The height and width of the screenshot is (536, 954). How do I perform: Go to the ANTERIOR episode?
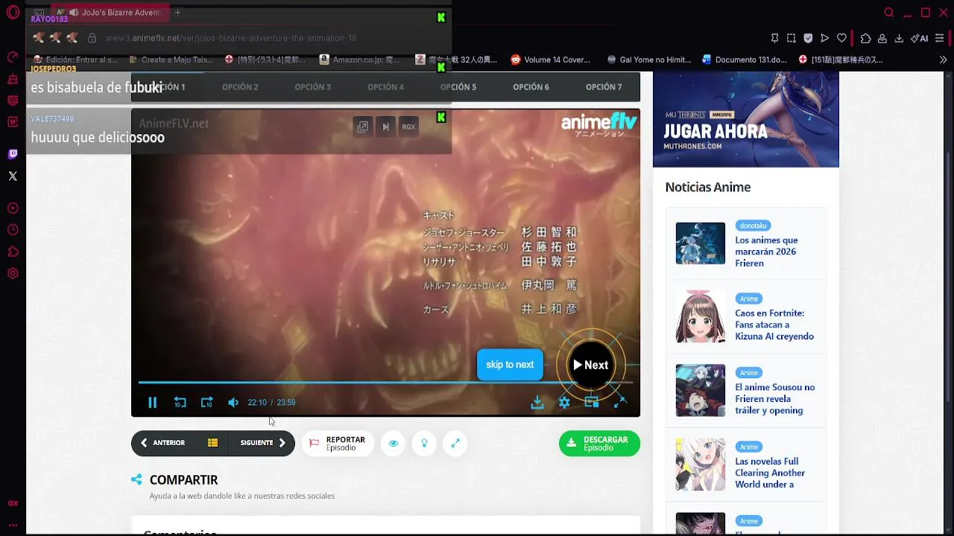pyautogui.click(x=162, y=443)
